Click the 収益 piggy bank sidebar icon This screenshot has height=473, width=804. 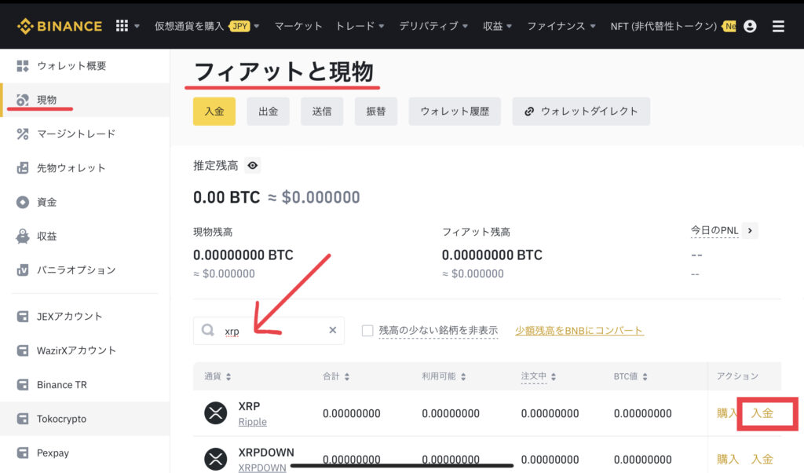(23, 236)
